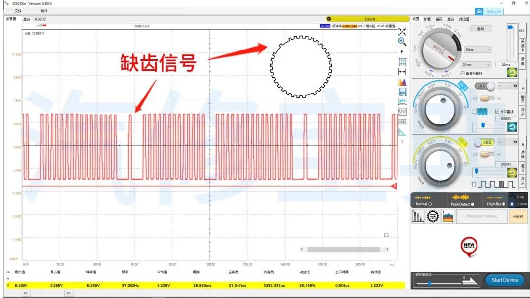Click the teal chA reset circular arrow

[x=512, y=127]
